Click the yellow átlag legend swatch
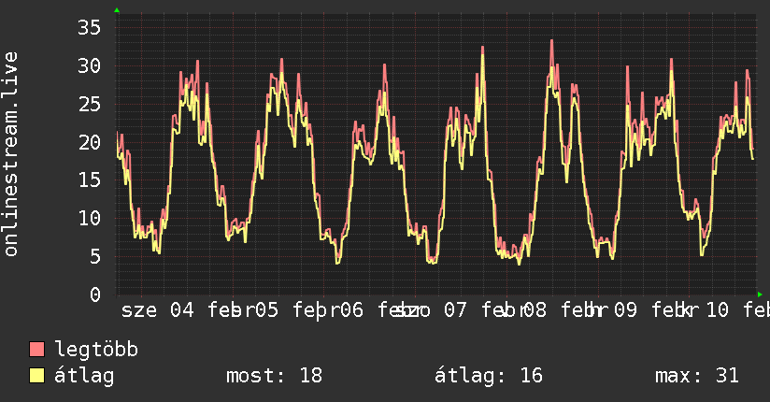Image resolution: width=770 pixels, height=402 pixels. pos(36,375)
